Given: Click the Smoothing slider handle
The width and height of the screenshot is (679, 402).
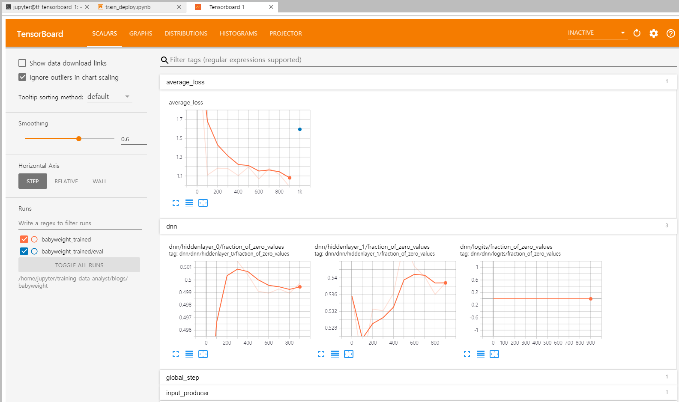Looking at the screenshot, I should pos(79,139).
